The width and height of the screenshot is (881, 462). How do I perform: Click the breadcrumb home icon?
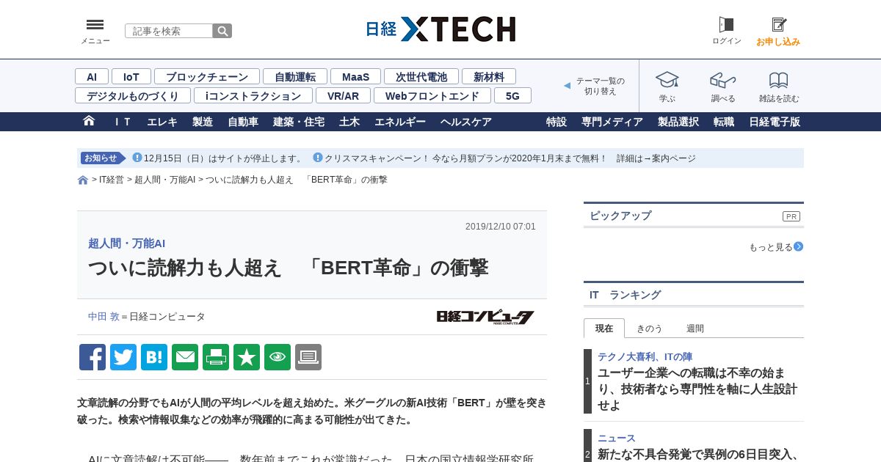(x=83, y=180)
